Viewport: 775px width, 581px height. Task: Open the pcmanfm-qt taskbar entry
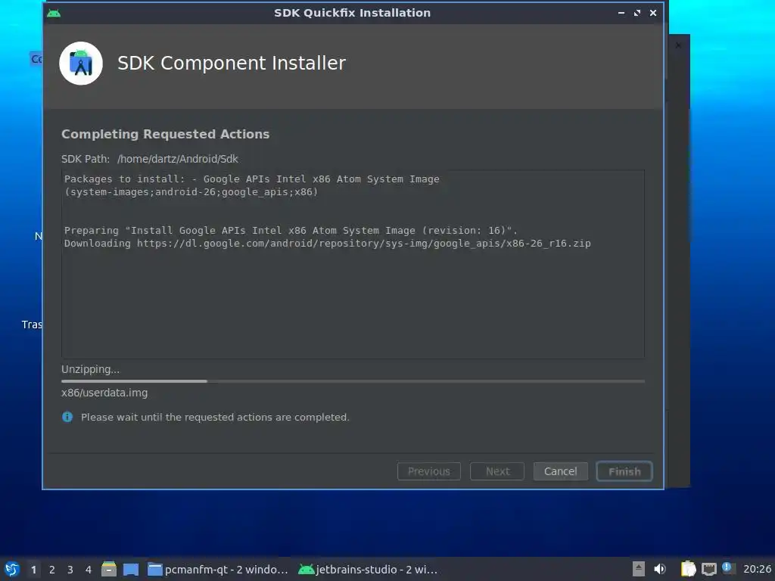click(x=217, y=570)
